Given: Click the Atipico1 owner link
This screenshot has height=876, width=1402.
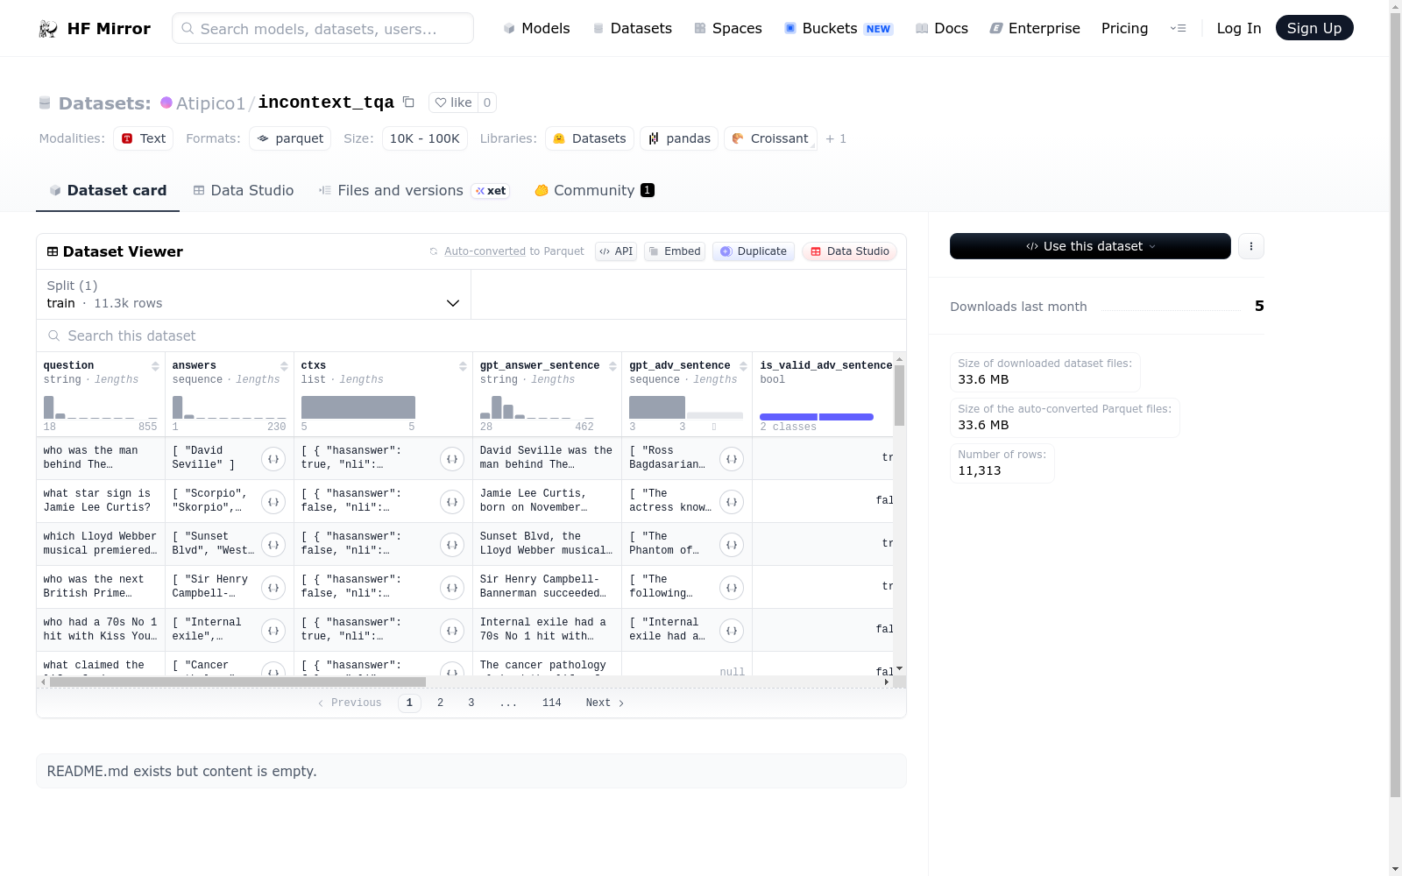Looking at the screenshot, I should pyautogui.click(x=210, y=103).
